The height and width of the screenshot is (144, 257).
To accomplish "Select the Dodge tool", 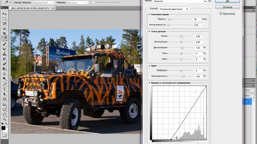I will pyautogui.click(x=4, y=79).
